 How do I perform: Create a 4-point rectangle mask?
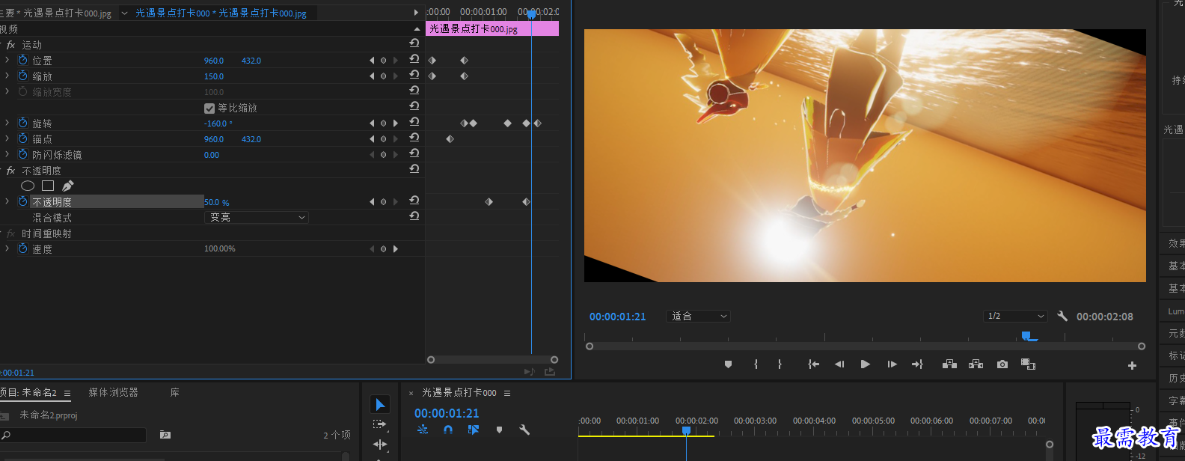(48, 186)
